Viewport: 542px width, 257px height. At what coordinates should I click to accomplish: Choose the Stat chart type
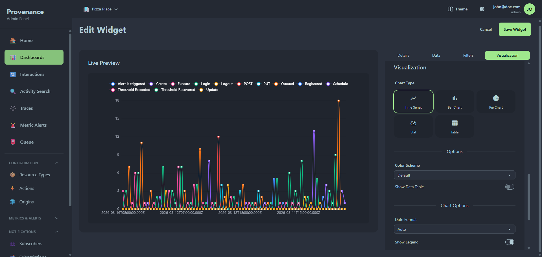tap(413, 126)
